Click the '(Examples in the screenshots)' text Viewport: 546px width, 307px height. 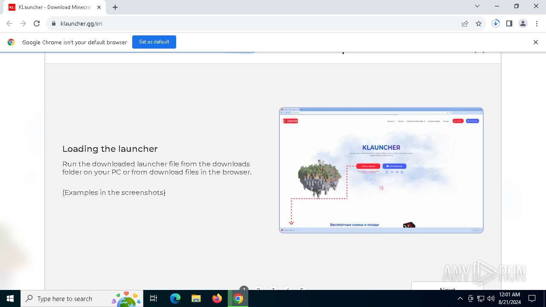(114, 192)
